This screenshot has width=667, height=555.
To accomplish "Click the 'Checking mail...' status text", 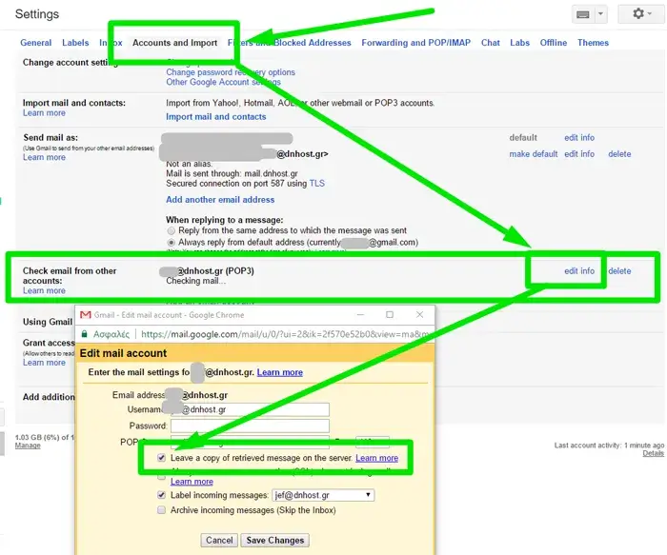I will tap(195, 281).
